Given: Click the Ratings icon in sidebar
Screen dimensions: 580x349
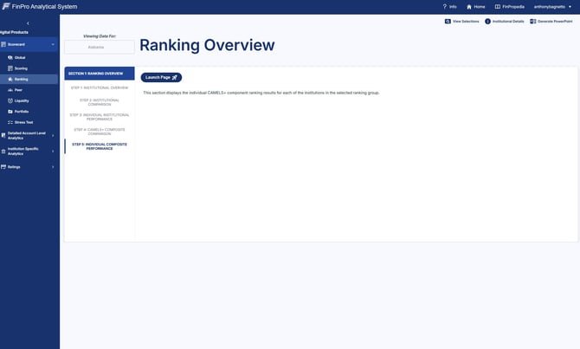Looking at the screenshot, I should pyautogui.click(x=3, y=167).
